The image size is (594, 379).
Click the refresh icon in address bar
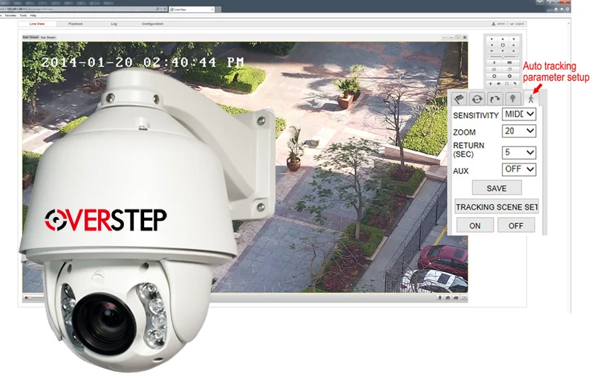pos(165,9)
